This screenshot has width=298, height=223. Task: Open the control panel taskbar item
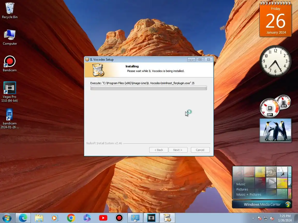135,218
